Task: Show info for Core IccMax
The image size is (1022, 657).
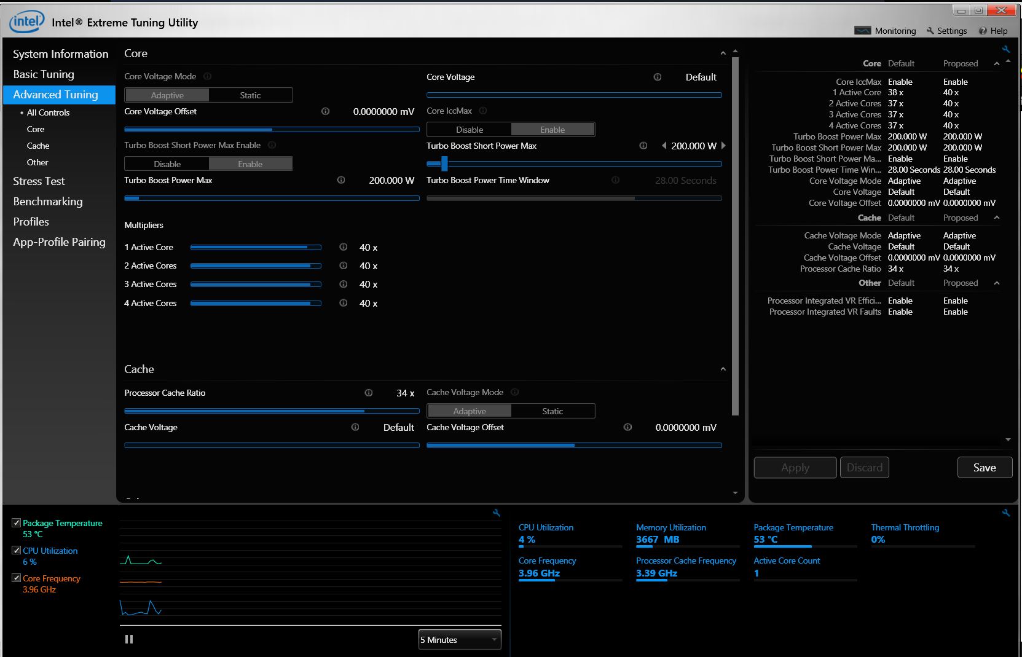Action: (x=483, y=111)
